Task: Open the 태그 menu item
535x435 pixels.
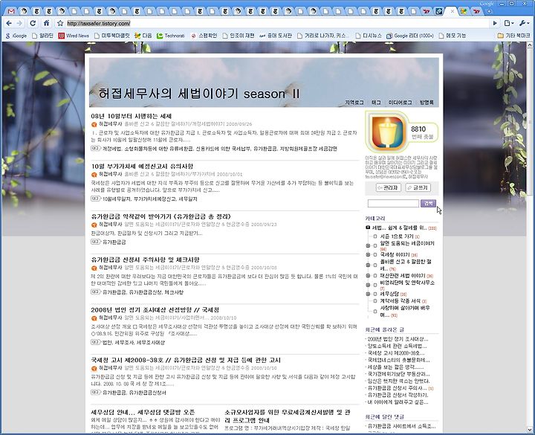Action: click(376, 103)
